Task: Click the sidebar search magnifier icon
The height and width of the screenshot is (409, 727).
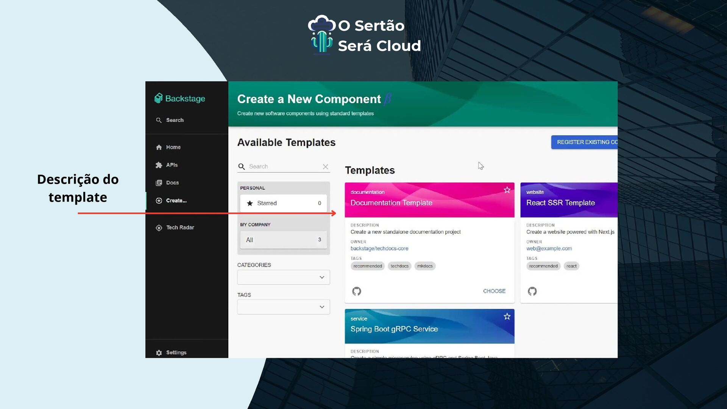Action: [x=159, y=120]
